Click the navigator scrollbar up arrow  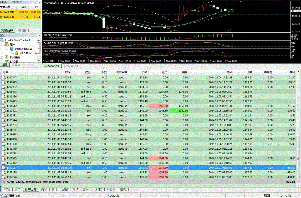[39, 40]
